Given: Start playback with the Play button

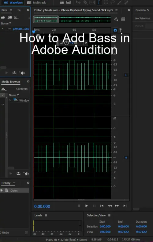Looking at the screenshot, I should pos(86,206).
